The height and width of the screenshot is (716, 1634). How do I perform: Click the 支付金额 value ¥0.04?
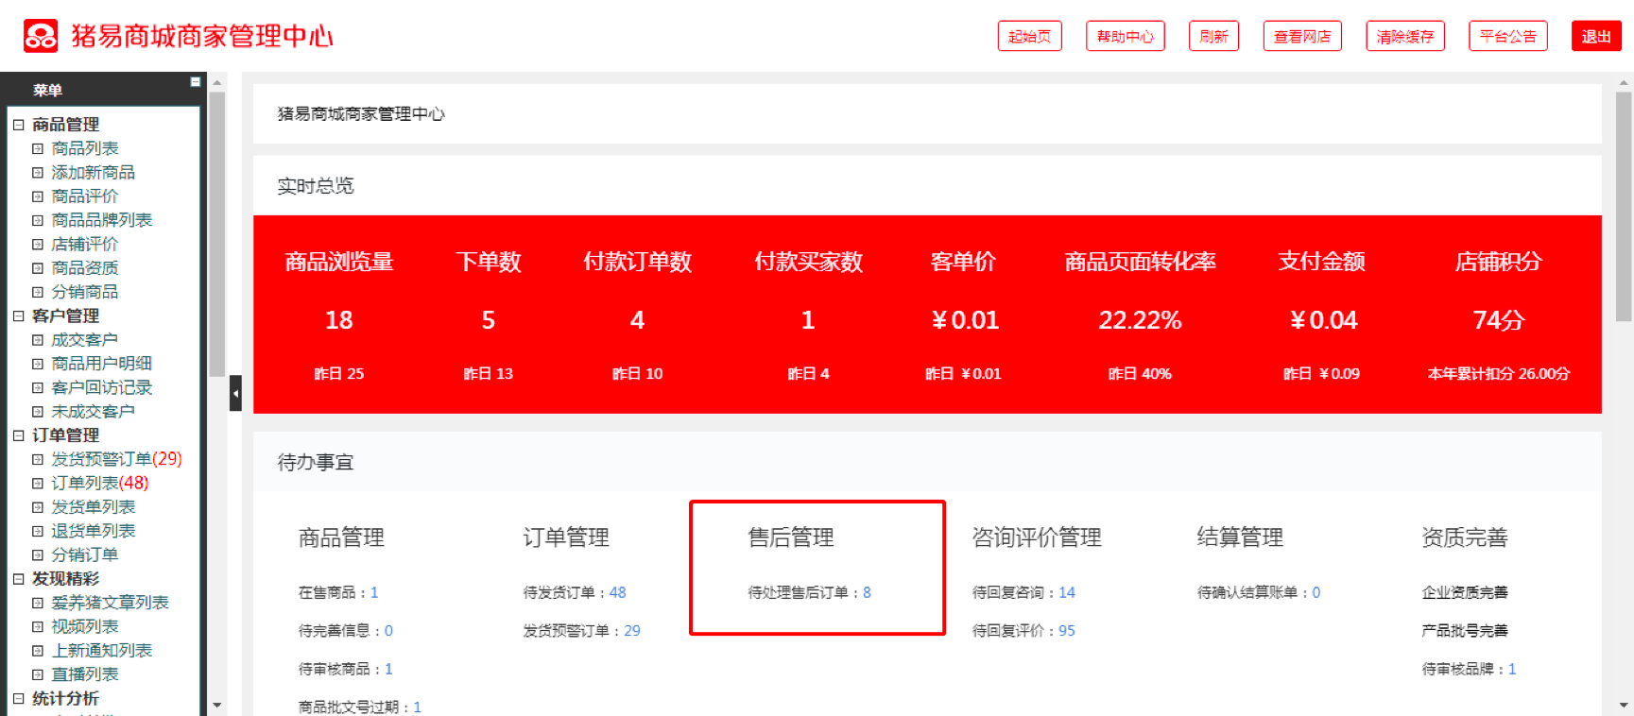1323,320
